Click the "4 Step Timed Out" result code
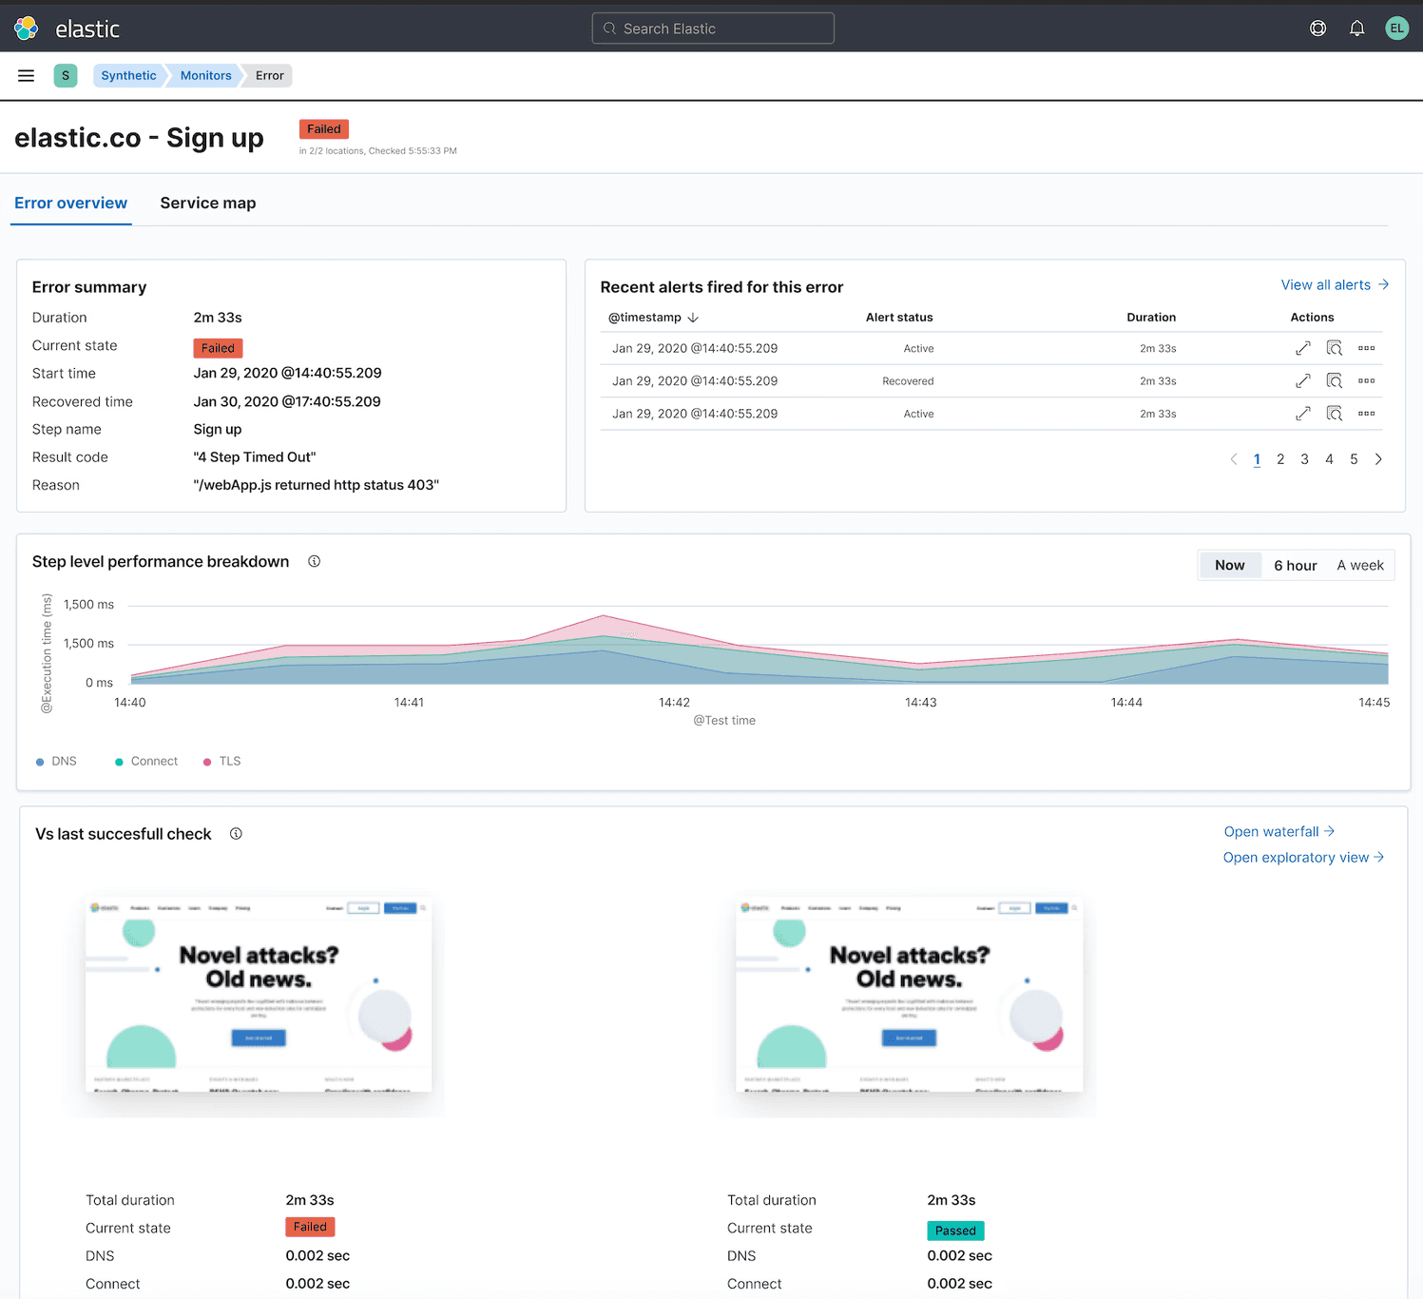1423x1299 pixels. [255, 457]
